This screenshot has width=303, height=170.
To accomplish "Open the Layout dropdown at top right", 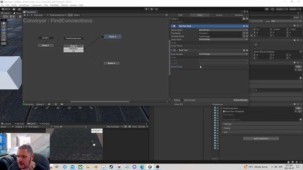I will (x=295, y=9).
